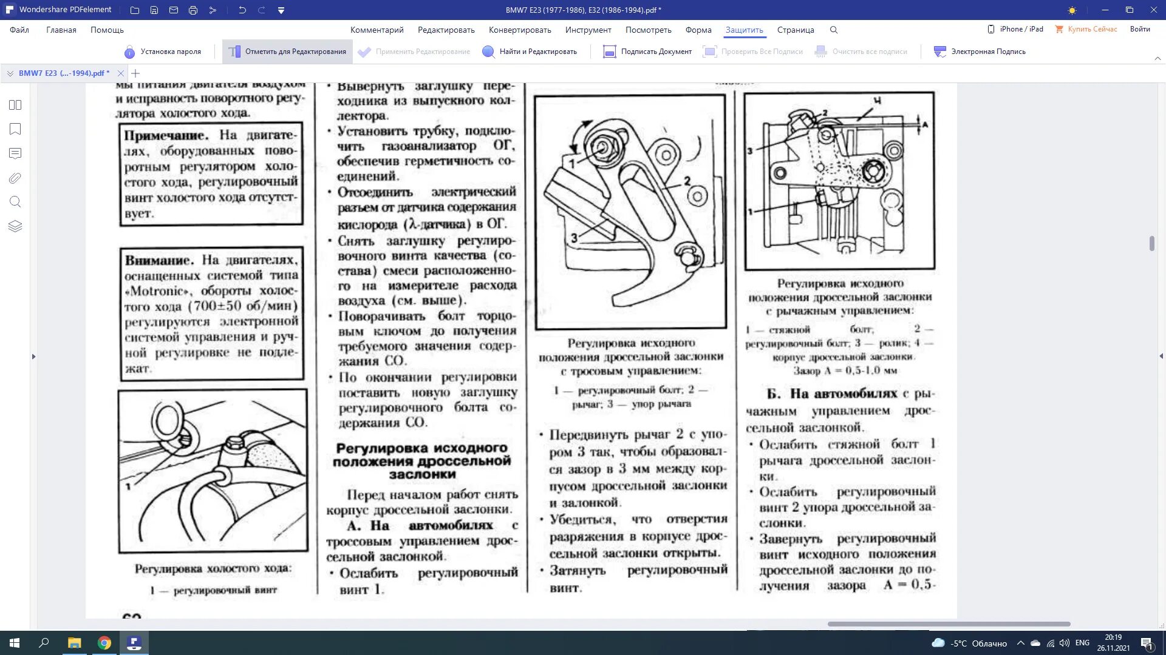Open Chrome from the Windows taskbar
This screenshot has height=655, width=1166.
pos(104,643)
